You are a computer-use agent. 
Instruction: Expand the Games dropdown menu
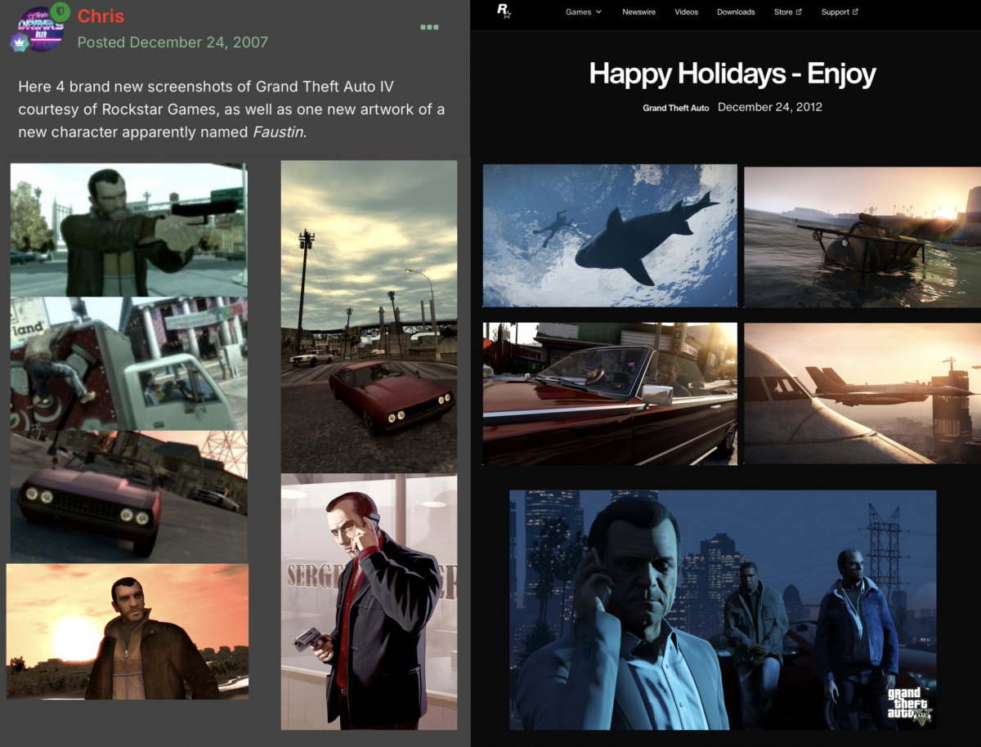(x=584, y=12)
